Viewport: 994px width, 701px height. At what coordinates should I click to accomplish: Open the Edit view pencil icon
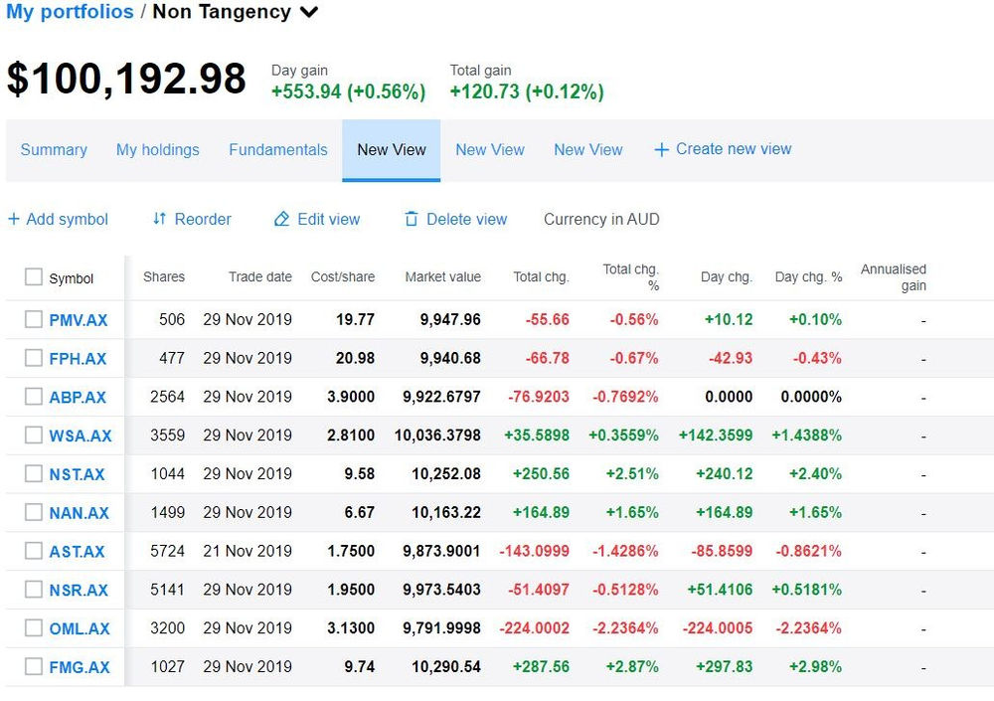[280, 219]
